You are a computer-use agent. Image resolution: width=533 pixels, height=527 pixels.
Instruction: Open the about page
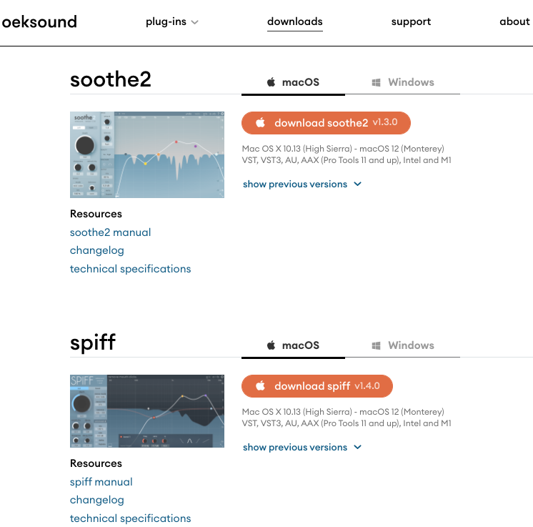514,21
